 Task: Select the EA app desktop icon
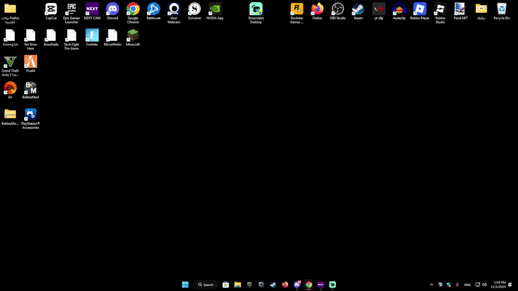(x=10, y=90)
